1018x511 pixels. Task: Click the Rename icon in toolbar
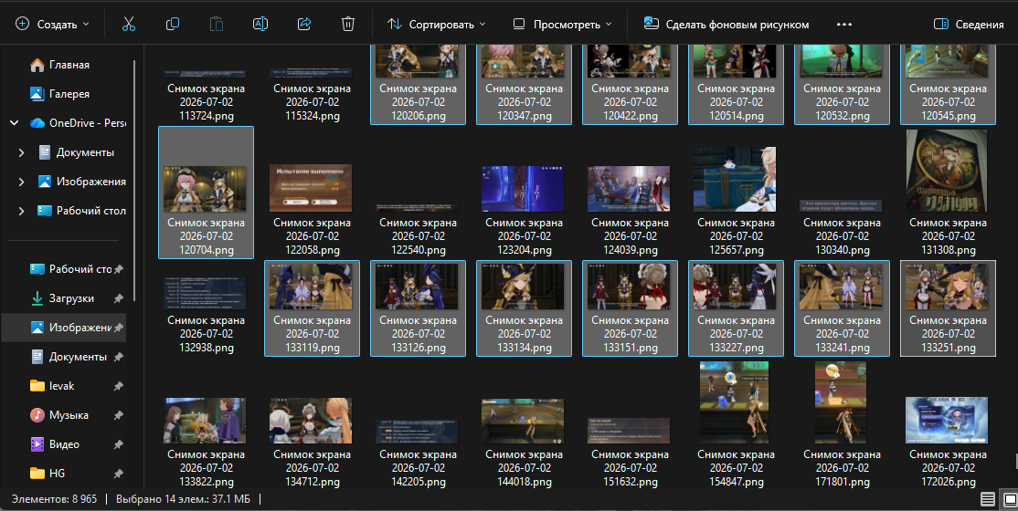pyautogui.click(x=260, y=24)
